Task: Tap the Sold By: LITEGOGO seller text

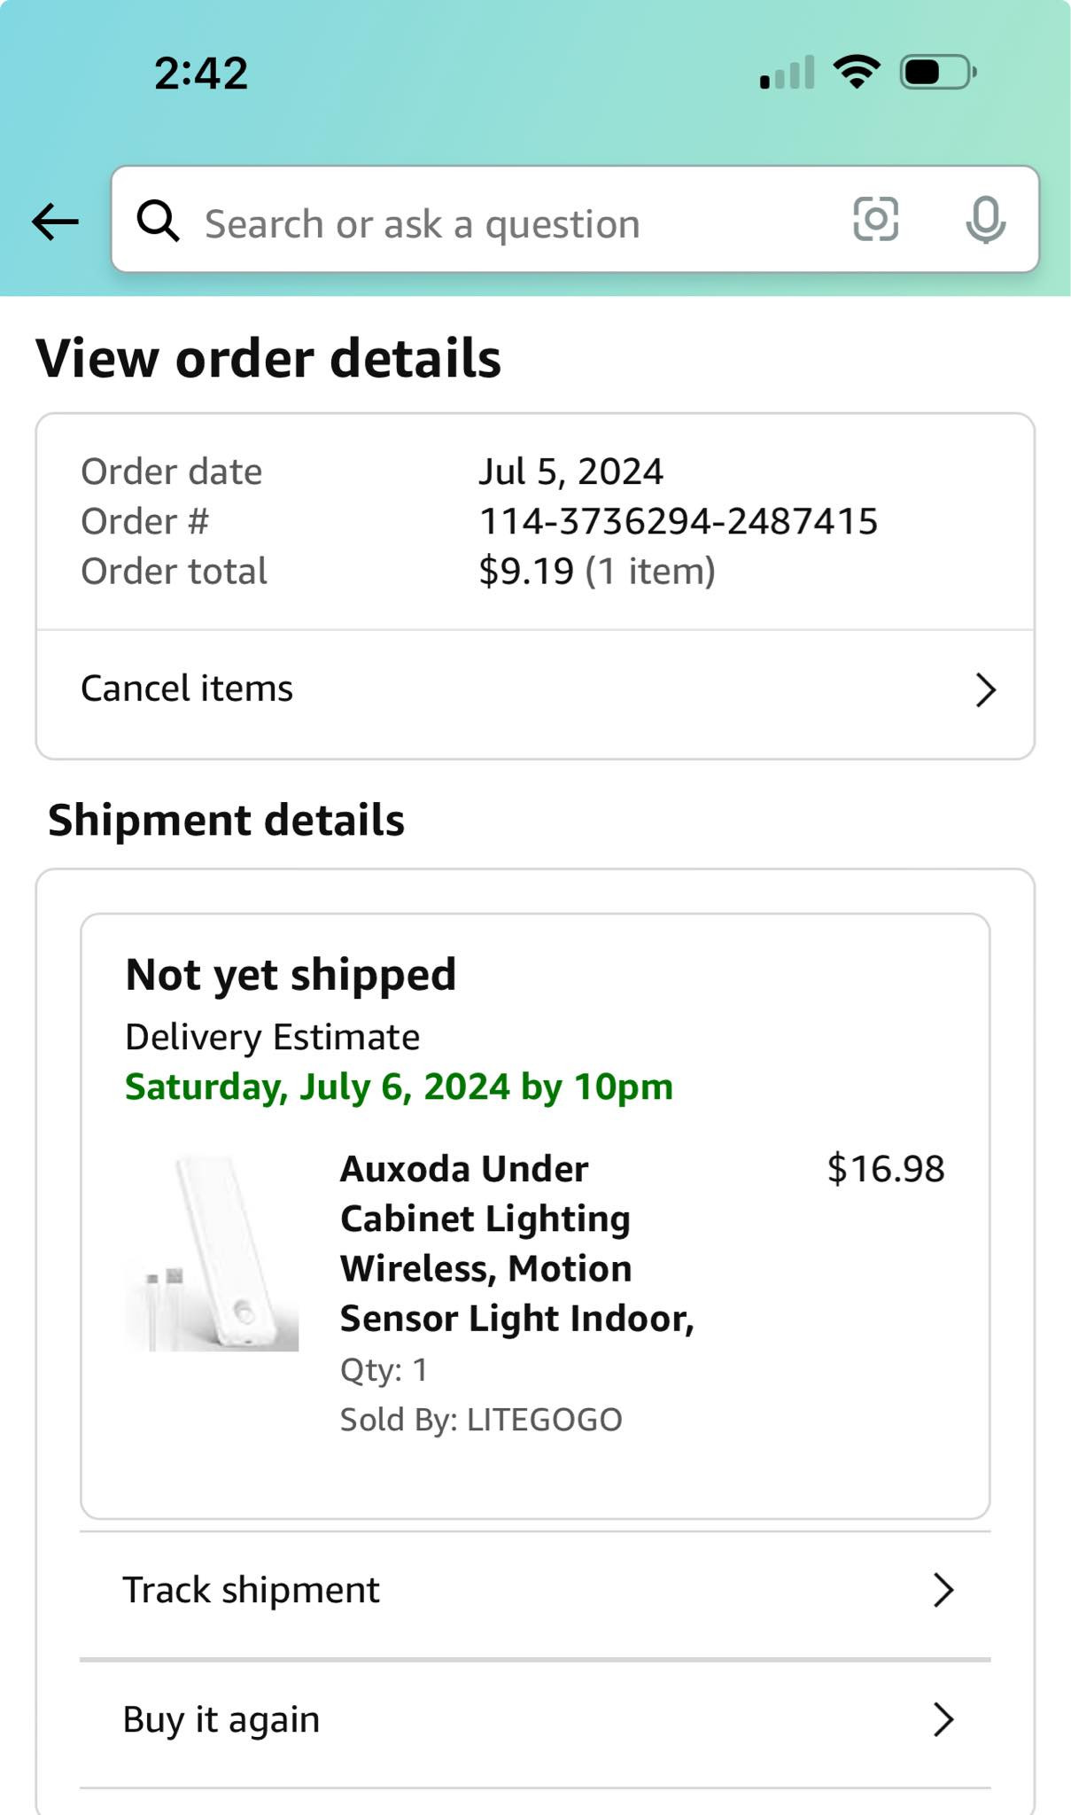Action: pos(481,1420)
